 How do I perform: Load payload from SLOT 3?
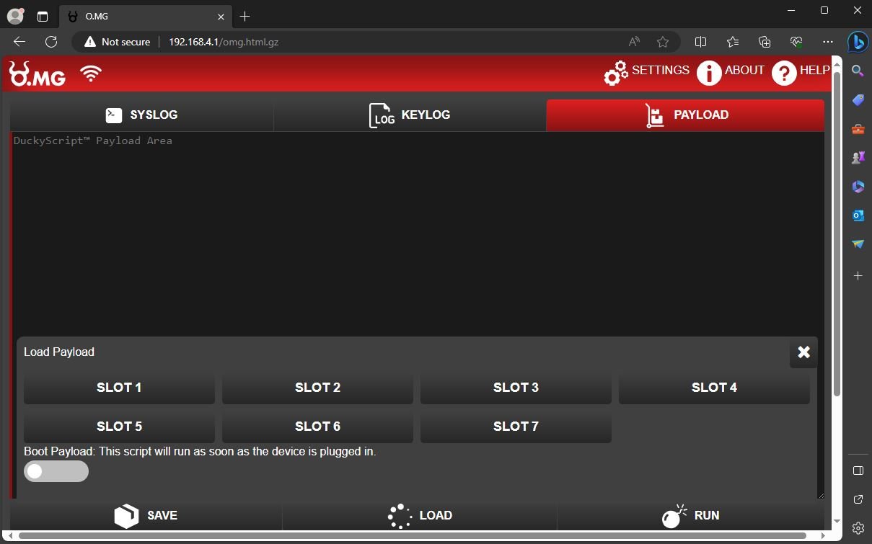[516, 388]
